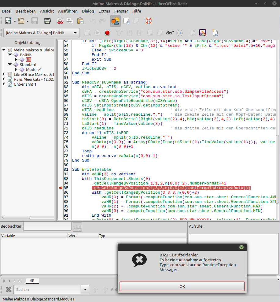Open the Hilfe menu
Screen dimensions: 280x302
[137, 11]
